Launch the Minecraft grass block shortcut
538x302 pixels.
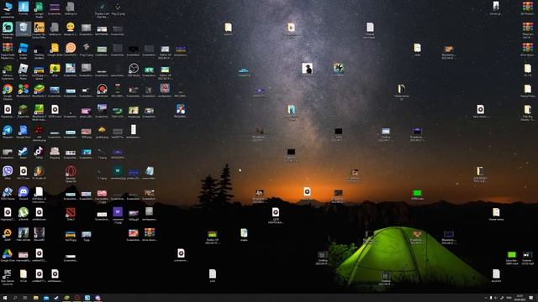coord(24,110)
